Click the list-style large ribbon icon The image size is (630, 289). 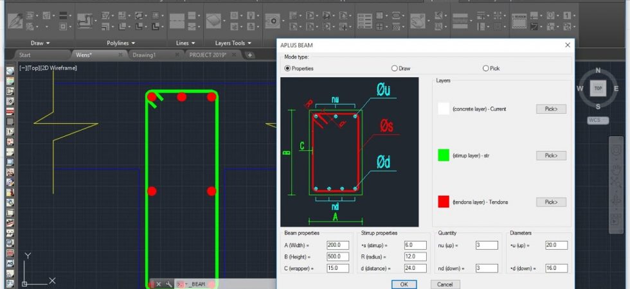point(365,21)
